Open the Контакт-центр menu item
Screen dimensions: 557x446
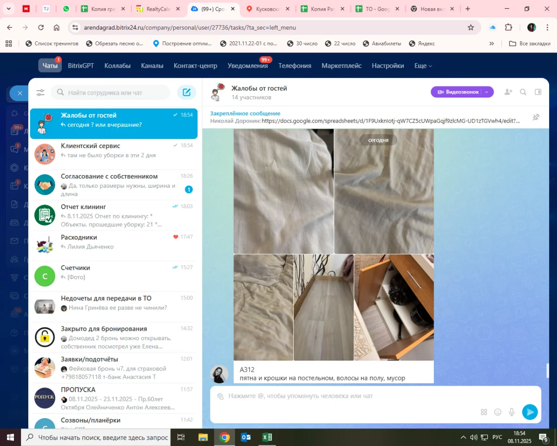click(195, 66)
